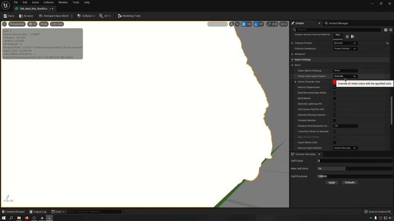This screenshot has height=221, width=394.
Task: Open the LOD Auto viewport button
Action: tap(57, 24)
